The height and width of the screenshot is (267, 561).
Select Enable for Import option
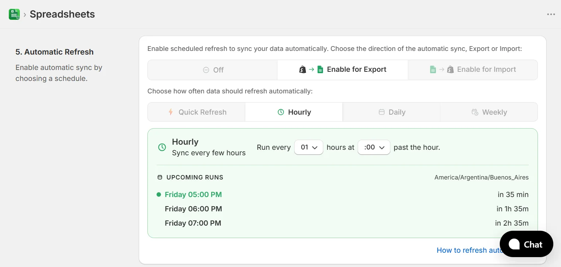coord(473,70)
